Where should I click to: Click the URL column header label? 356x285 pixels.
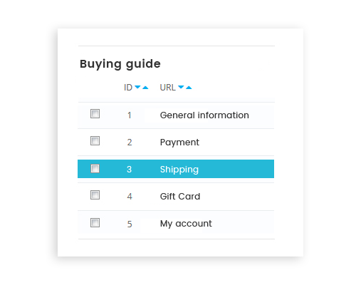[x=167, y=88]
